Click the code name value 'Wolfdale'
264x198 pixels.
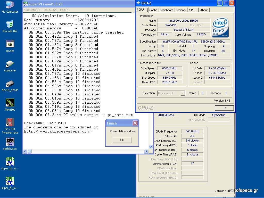[x=171, y=25]
